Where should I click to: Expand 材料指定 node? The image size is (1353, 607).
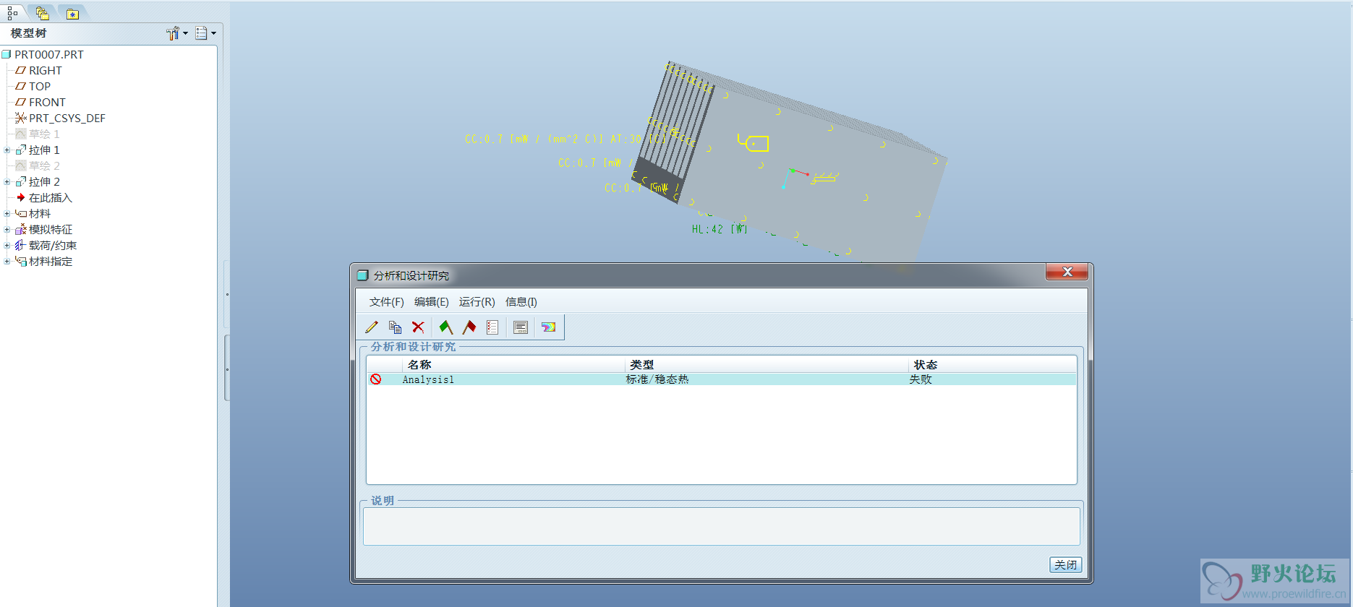7,262
